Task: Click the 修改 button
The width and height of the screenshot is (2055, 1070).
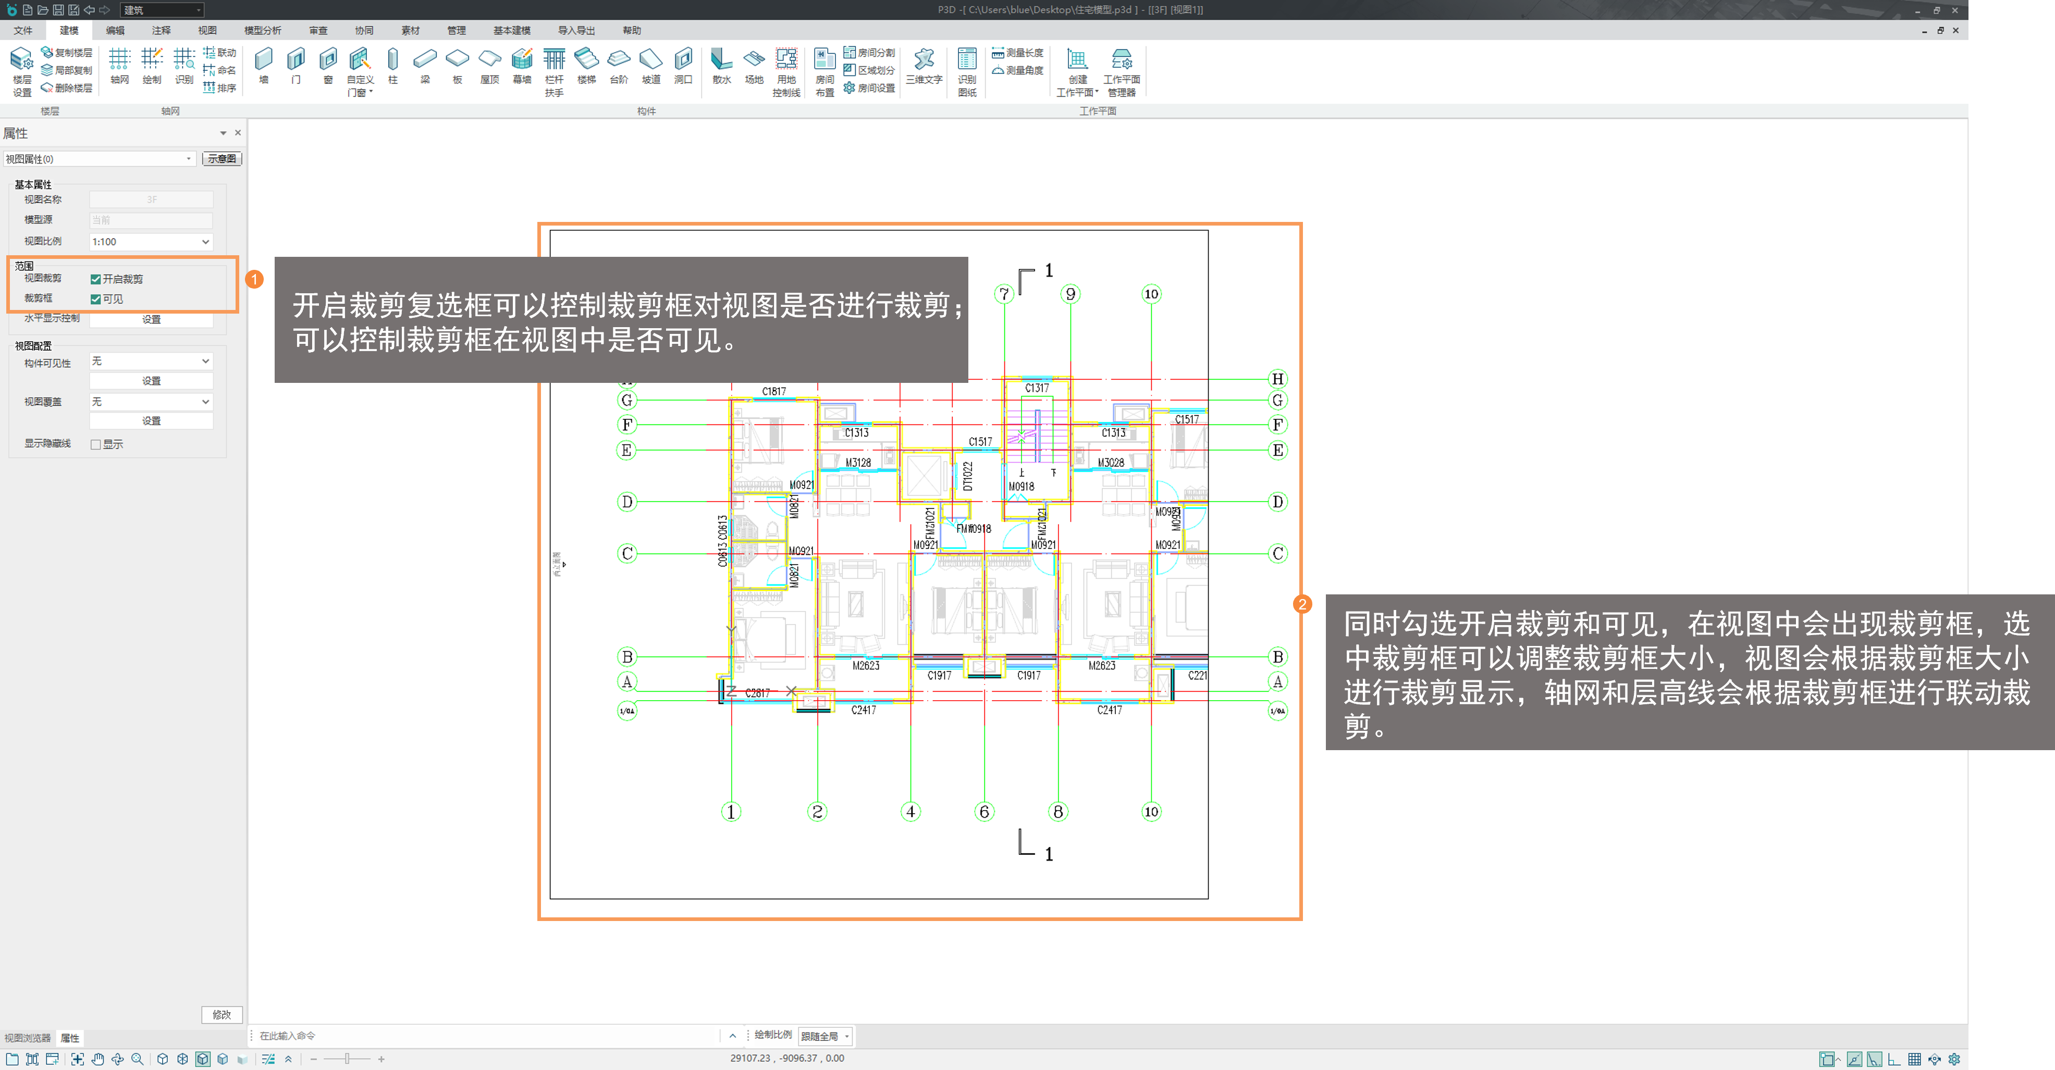Action: pyautogui.click(x=221, y=1014)
